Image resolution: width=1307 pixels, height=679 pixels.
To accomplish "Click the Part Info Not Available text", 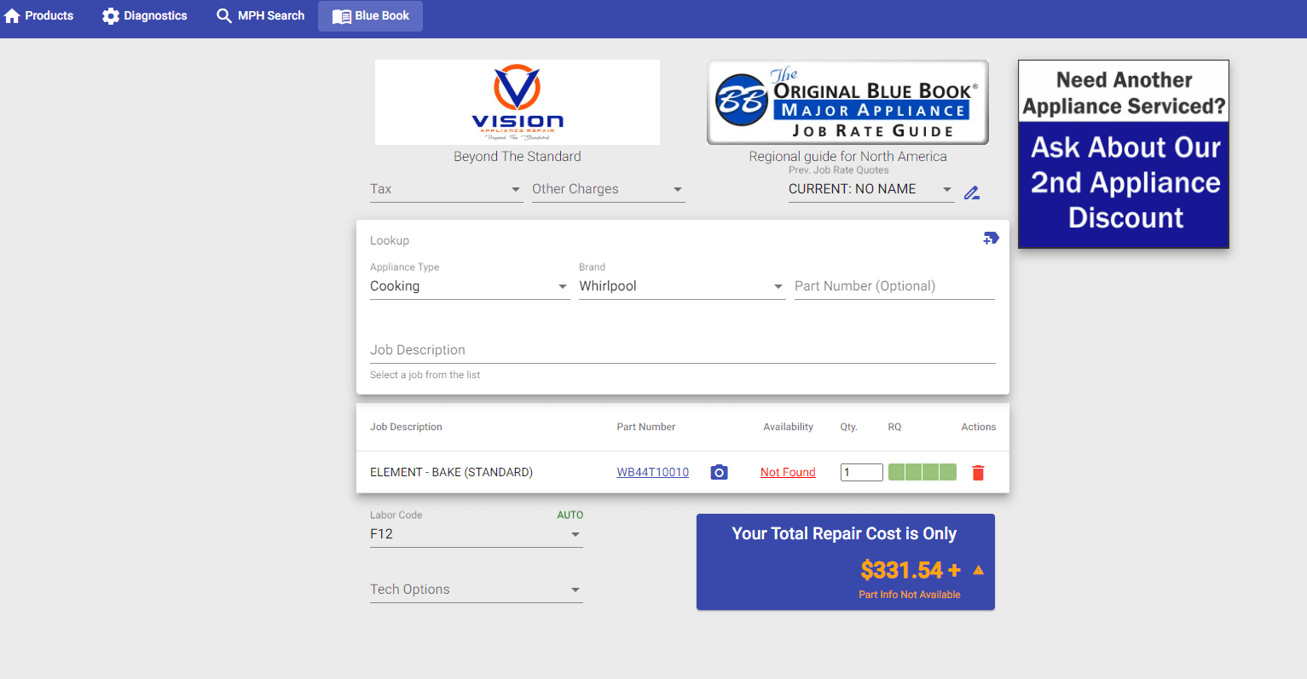I will click(x=910, y=595).
